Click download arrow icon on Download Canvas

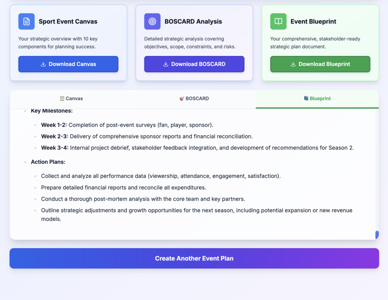(43, 64)
